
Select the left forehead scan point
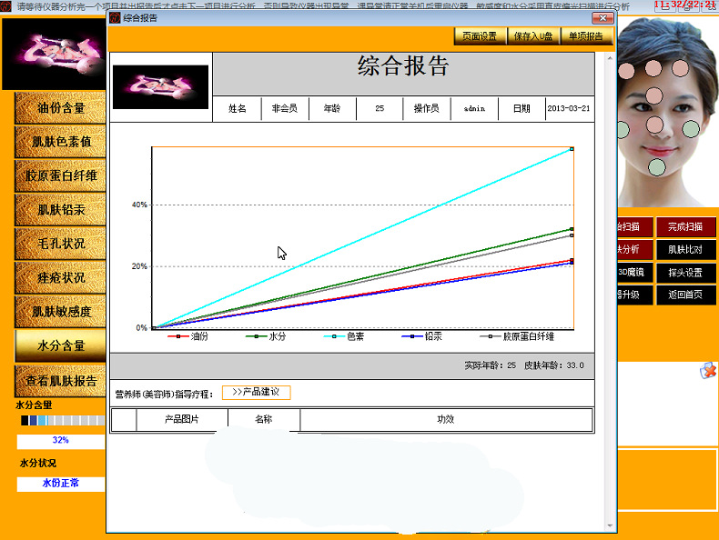(x=626, y=71)
